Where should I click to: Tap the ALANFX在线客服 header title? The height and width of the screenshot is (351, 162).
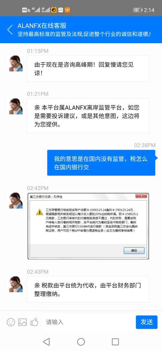click(x=42, y=26)
